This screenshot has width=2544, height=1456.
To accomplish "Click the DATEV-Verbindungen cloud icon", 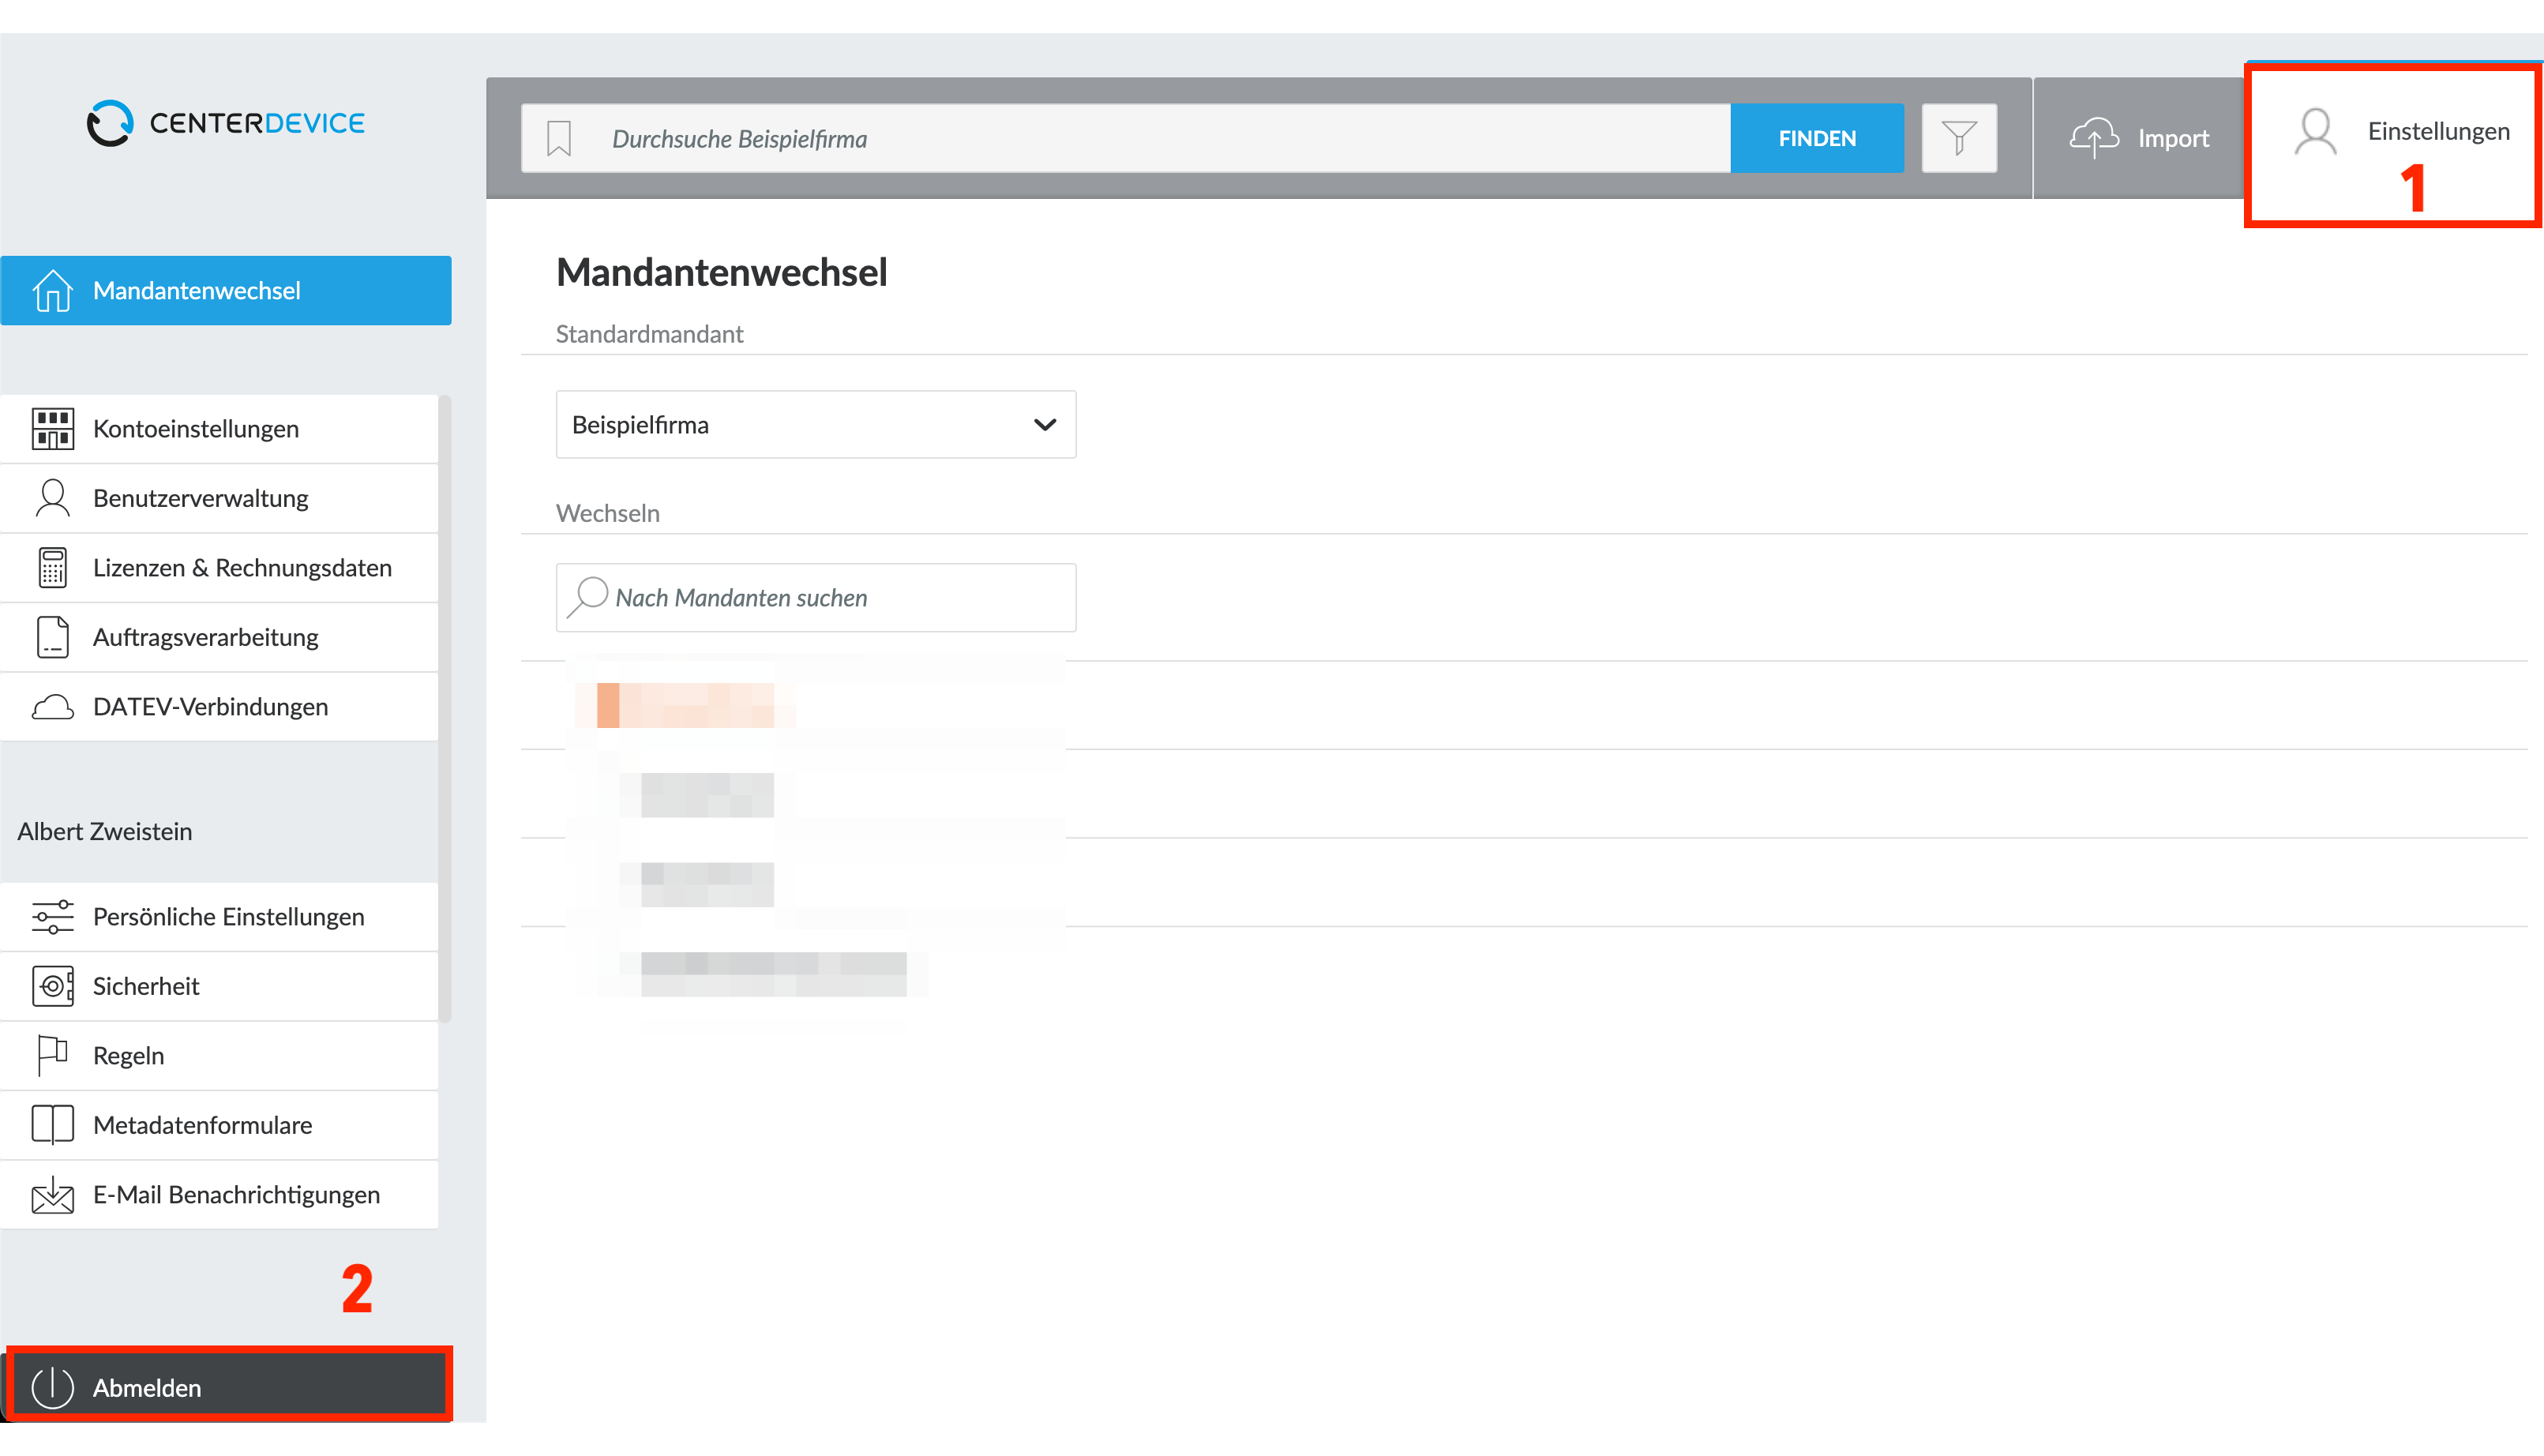I will (x=52, y=707).
